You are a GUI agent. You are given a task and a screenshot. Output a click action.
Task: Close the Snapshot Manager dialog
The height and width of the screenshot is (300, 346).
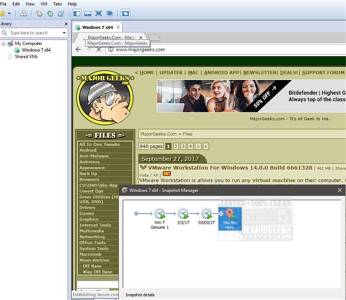pyautogui.click(x=340, y=190)
